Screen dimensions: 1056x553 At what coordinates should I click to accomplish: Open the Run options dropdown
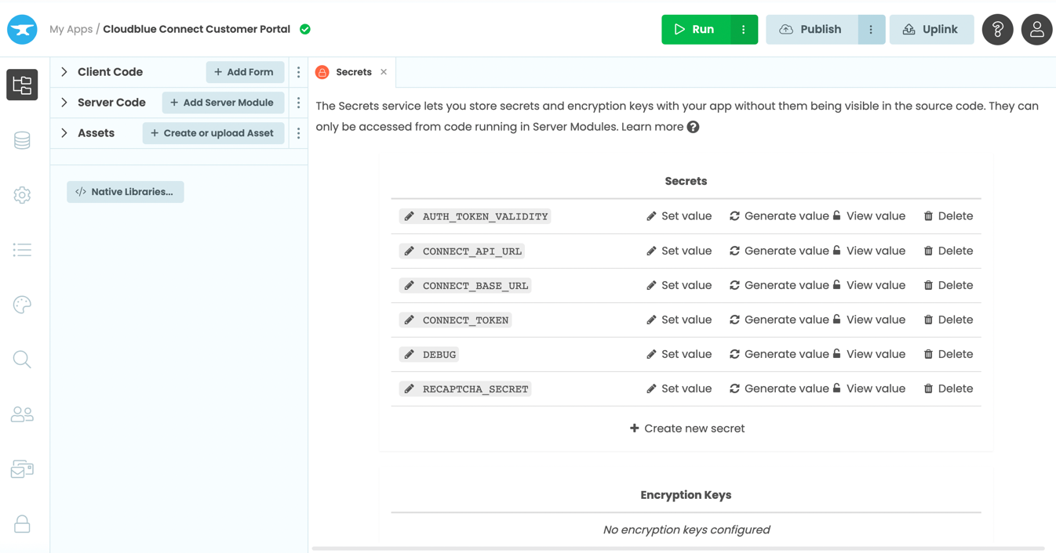coord(744,29)
